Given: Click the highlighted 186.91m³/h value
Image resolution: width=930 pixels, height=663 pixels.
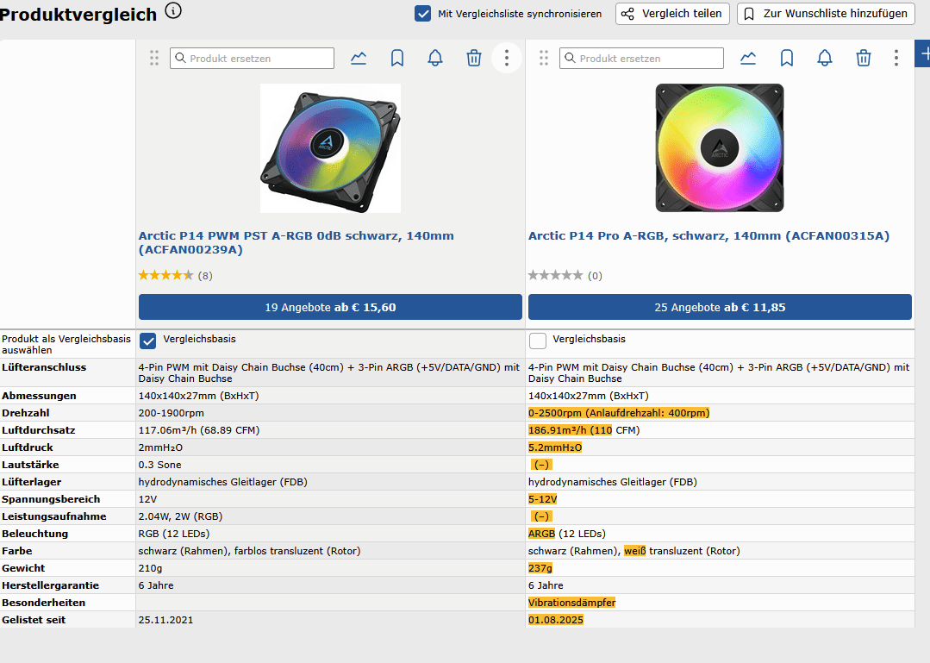Looking at the screenshot, I should click(x=570, y=430).
